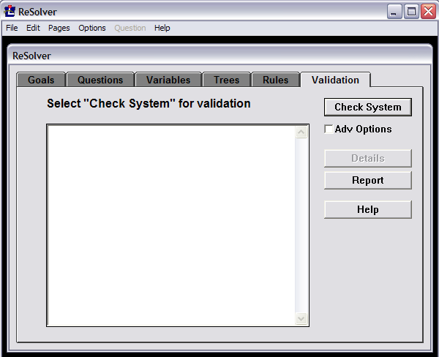Click the Report button
The height and width of the screenshot is (357, 439).
(368, 180)
